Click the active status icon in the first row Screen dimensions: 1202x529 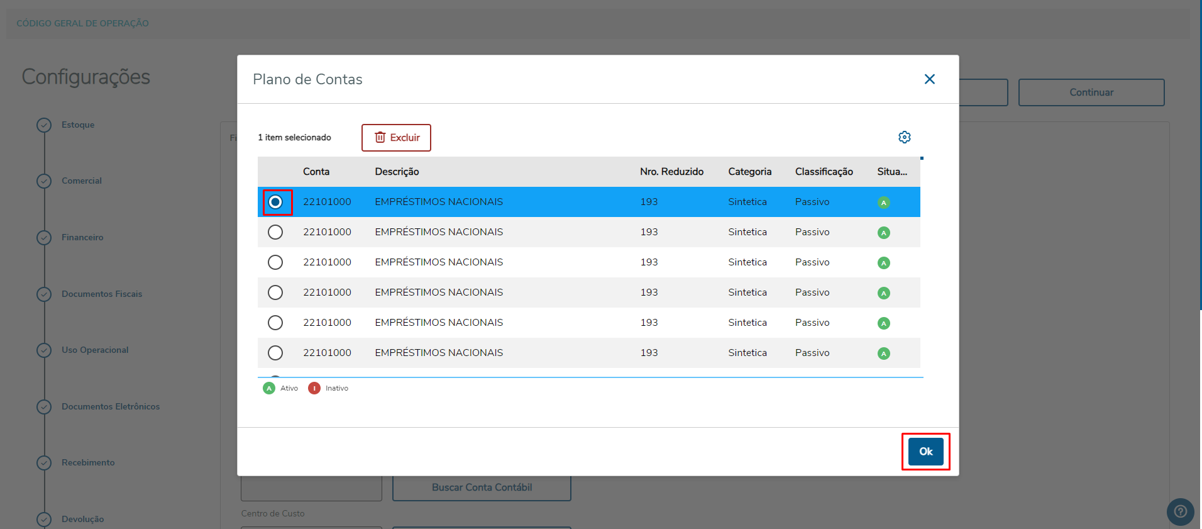(x=884, y=203)
